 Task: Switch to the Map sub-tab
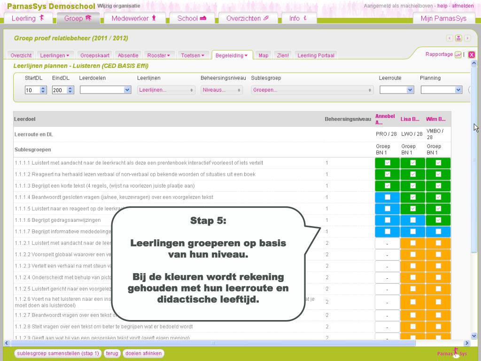(x=263, y=55)
